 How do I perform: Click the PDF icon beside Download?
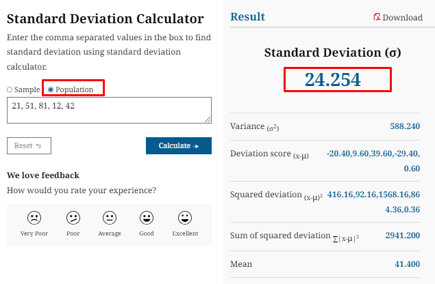pos(377,17)
